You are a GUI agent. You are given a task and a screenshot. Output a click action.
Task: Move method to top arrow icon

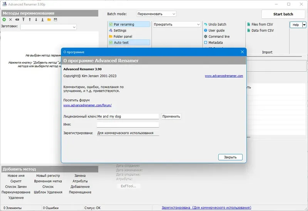[x=23, y=20]
